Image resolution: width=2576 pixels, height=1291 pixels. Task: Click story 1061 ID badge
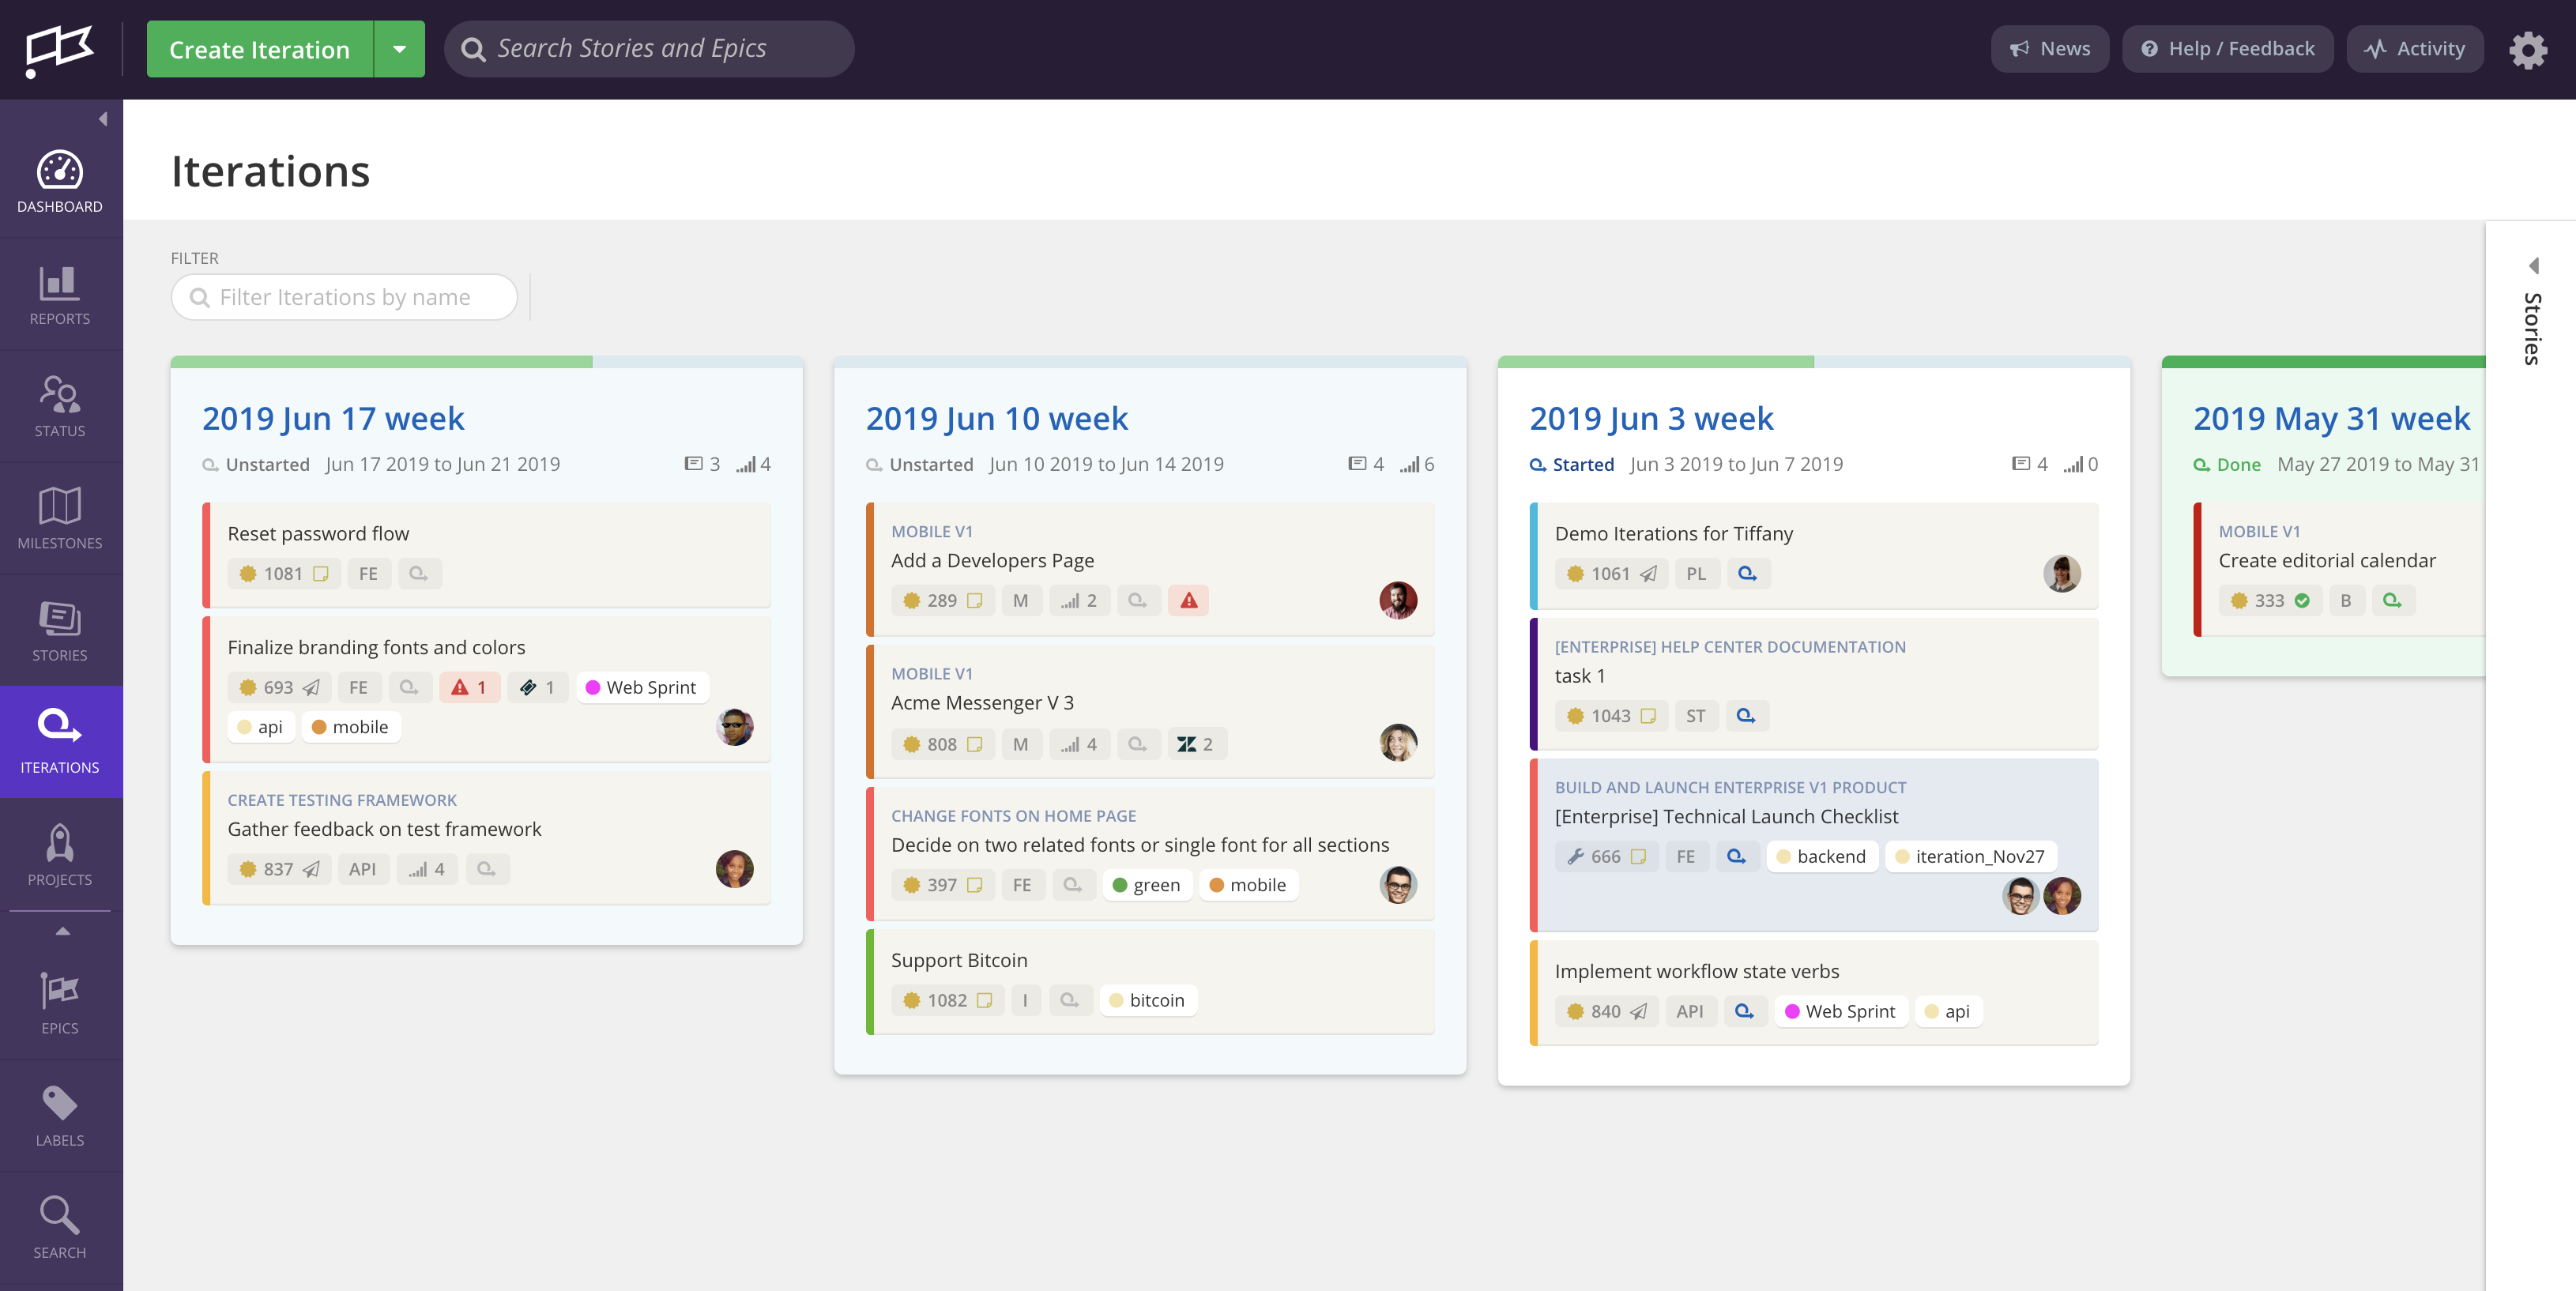(1612, 574)
